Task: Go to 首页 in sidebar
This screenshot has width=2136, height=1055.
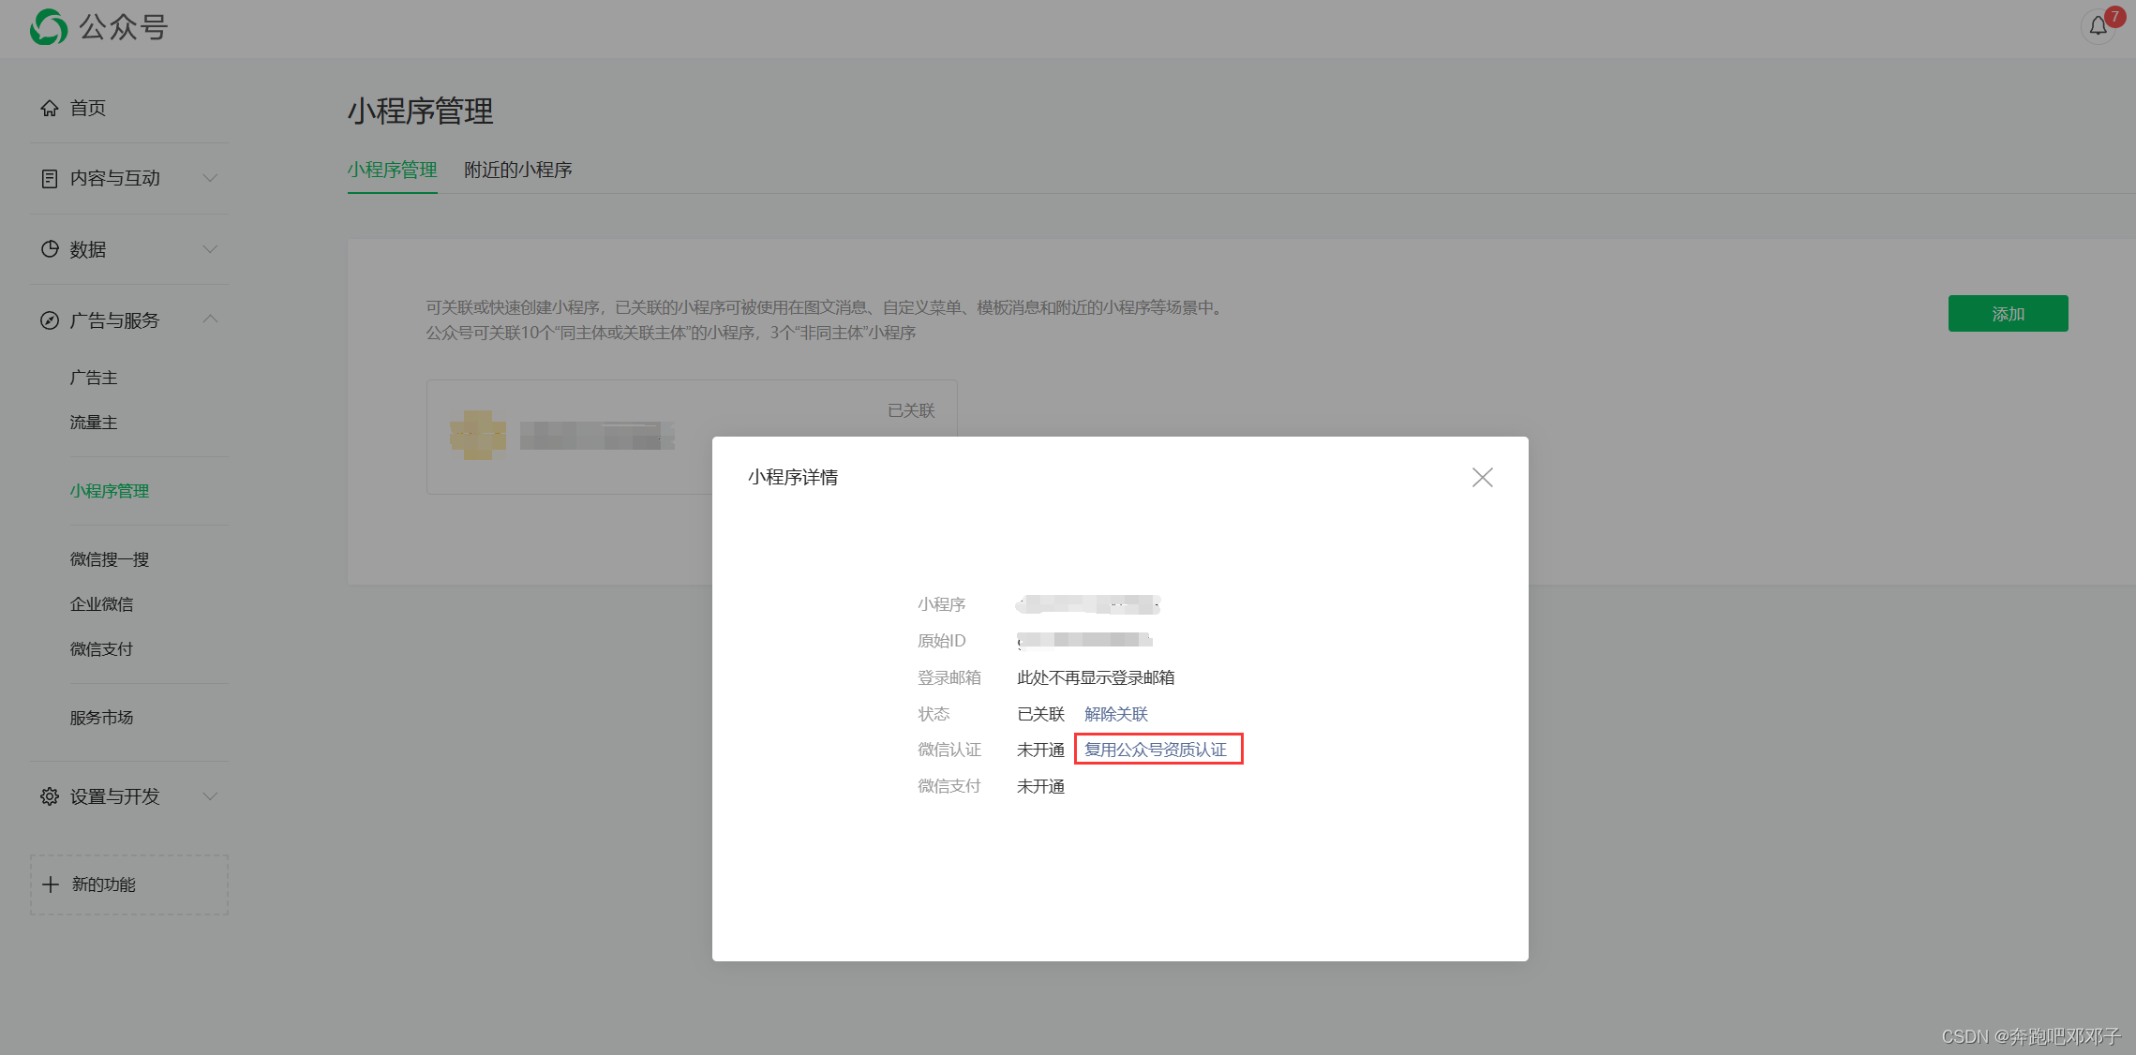Action: [88, 108]
